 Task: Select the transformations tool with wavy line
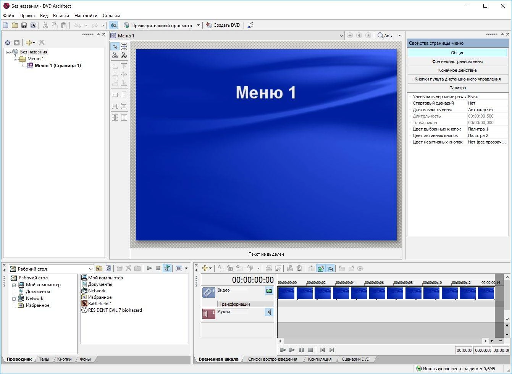coord(124,55)
